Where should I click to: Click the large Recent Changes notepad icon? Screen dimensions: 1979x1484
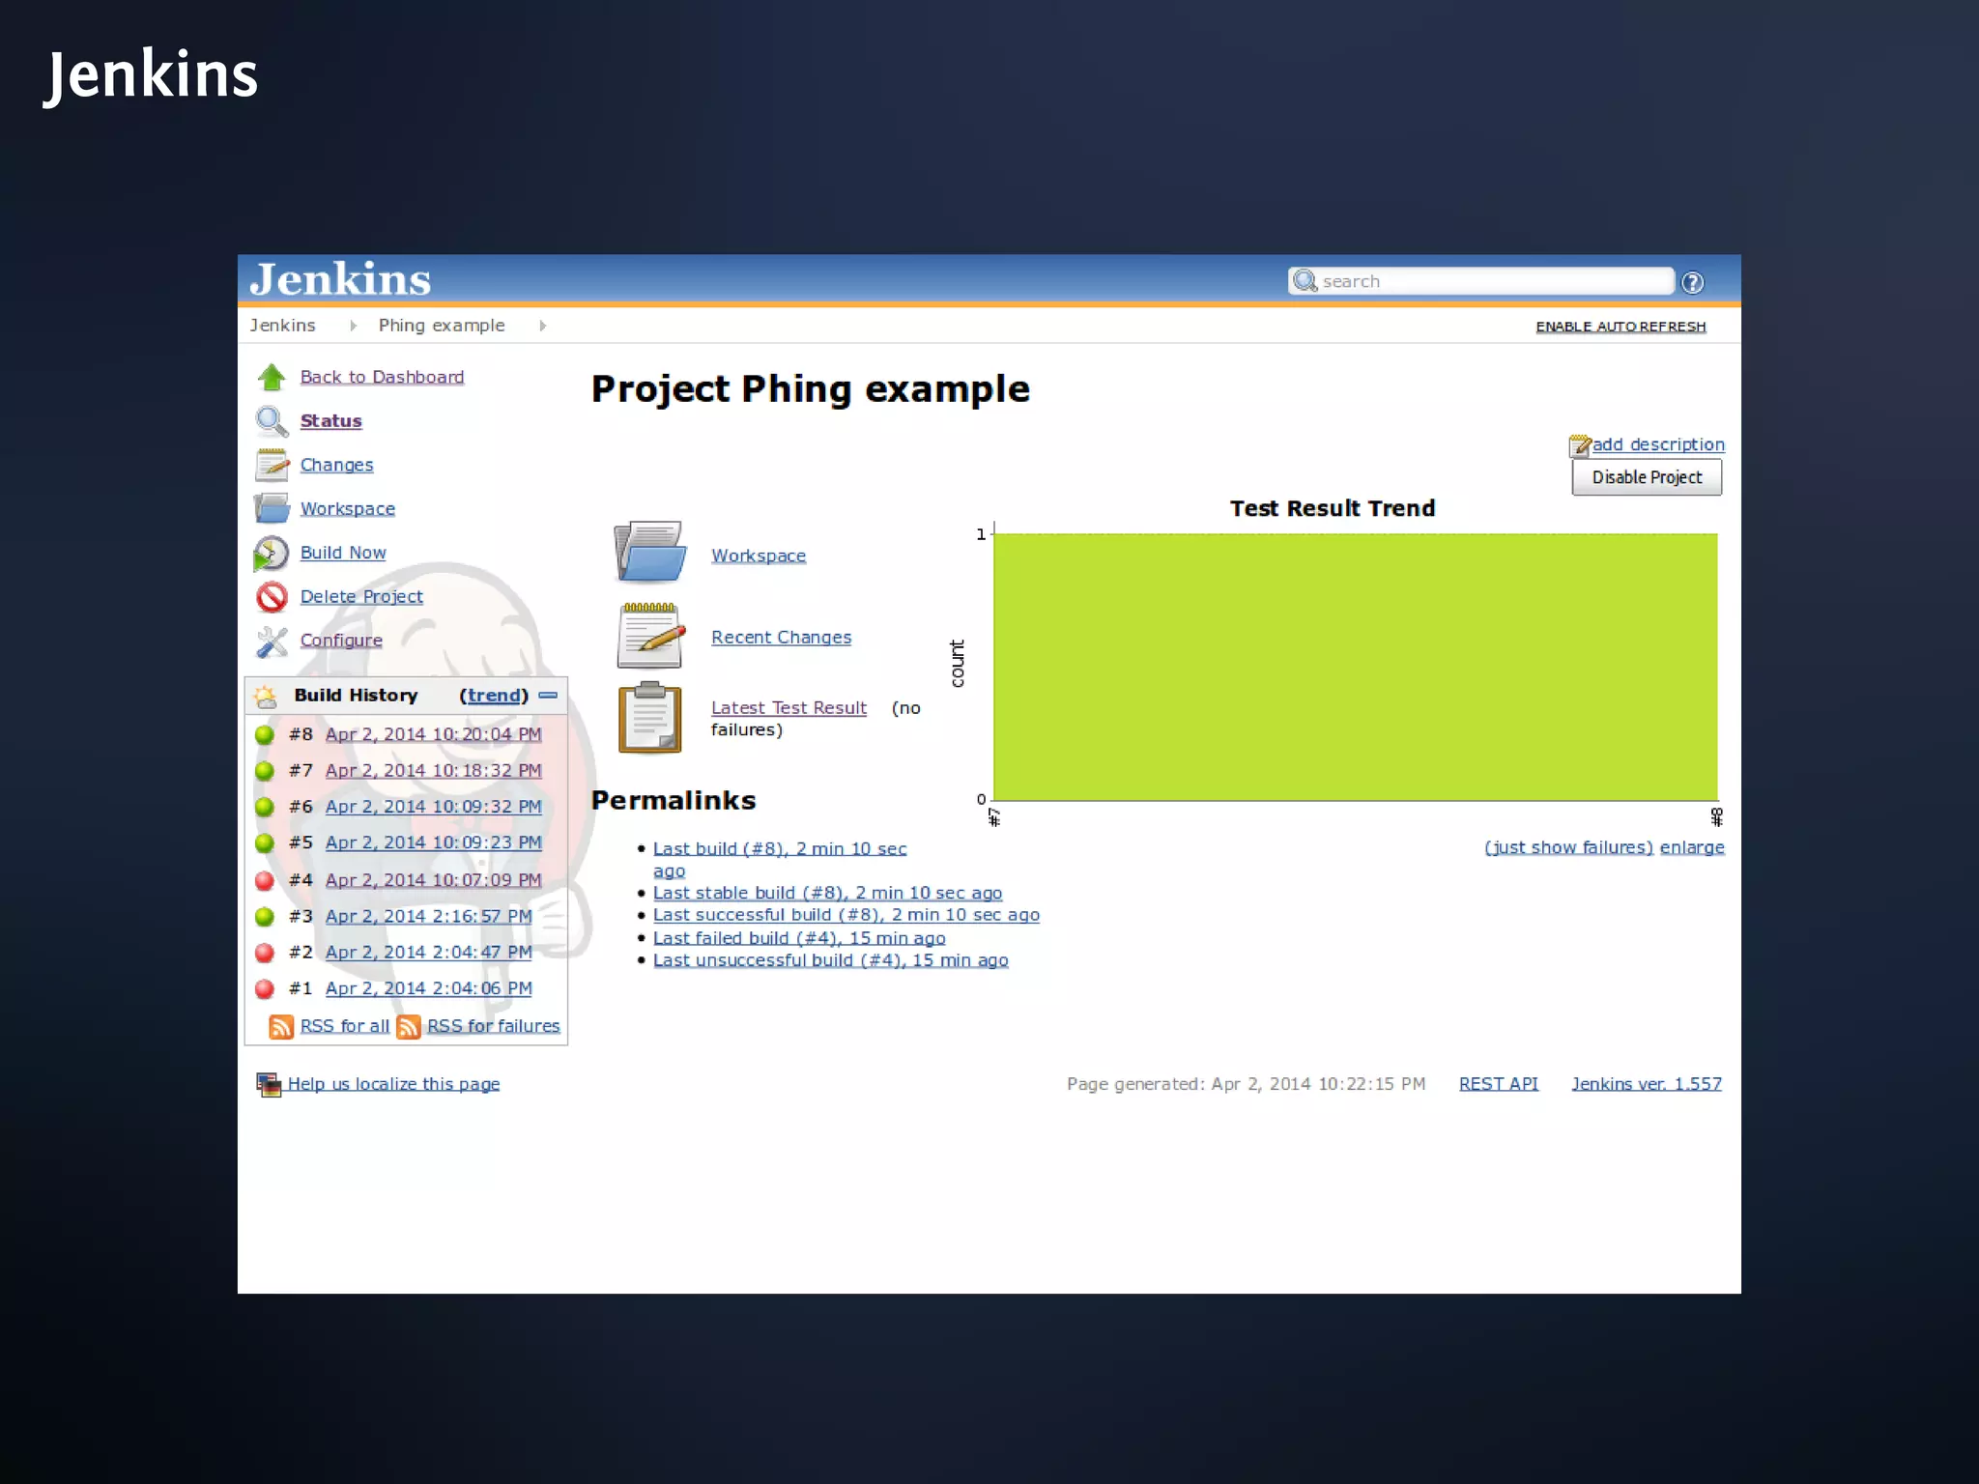pyautogui.click(x=650, y=635)
